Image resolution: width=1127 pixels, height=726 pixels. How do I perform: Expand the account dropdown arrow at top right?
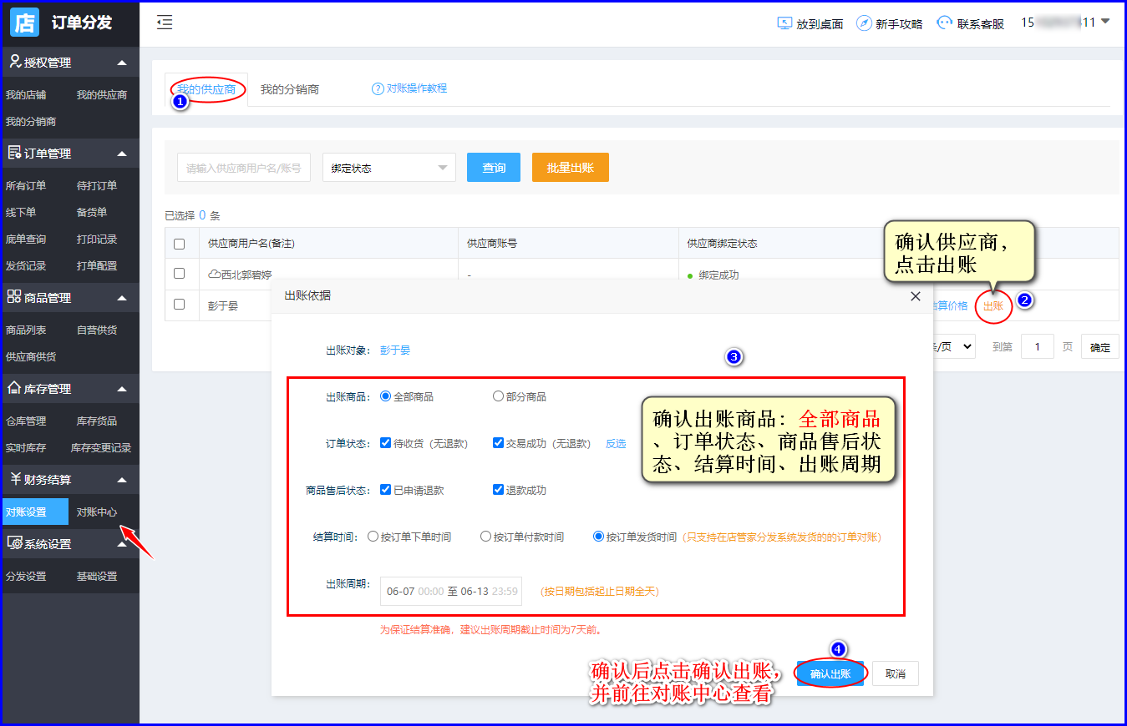pos(1105,23)
